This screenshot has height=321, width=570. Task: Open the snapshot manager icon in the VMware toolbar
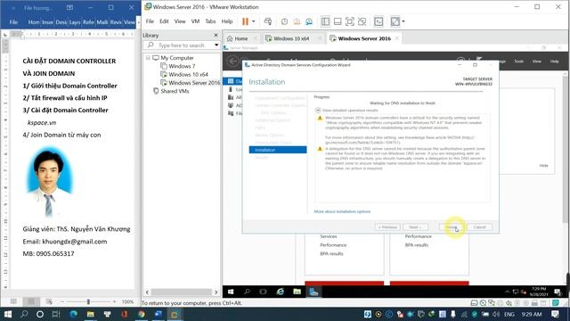point(309,21)
